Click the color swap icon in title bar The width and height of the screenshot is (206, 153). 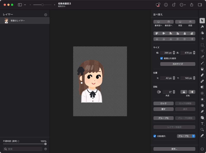click(158, 5)
